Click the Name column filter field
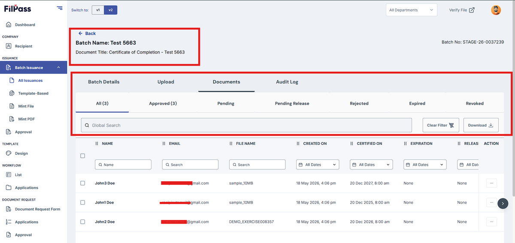Image resolution: width=515 pixels, height=243 pixels. click(x=123, y=165)
